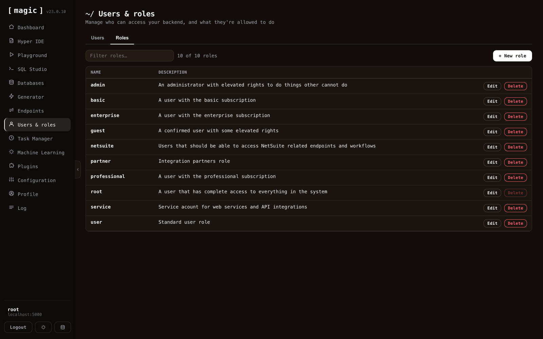
Task: Open the Databases cylinder icon
Action: point(12,82)
